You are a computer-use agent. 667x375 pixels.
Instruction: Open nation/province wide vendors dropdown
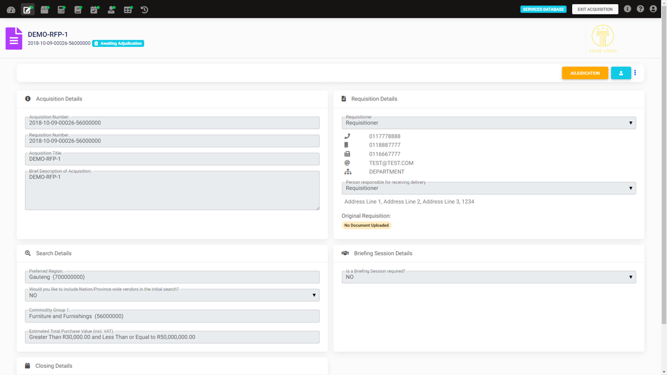coord(172,295)
